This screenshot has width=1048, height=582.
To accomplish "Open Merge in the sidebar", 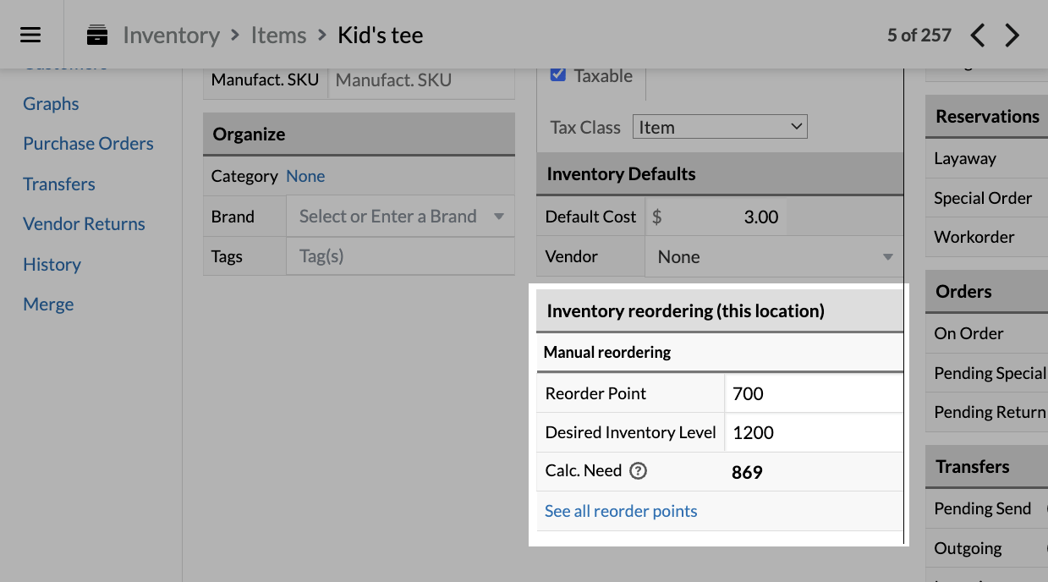I will click(x=48, y=305).
